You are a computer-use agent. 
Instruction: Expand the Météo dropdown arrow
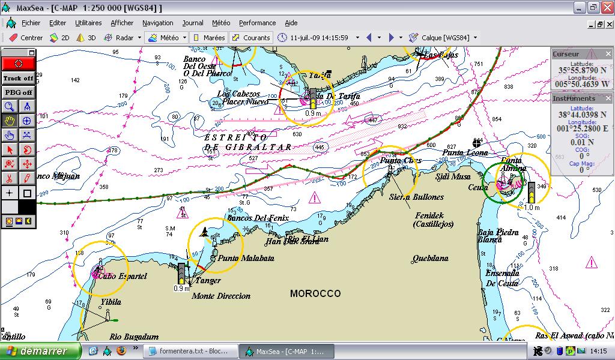tap(184, 37)
